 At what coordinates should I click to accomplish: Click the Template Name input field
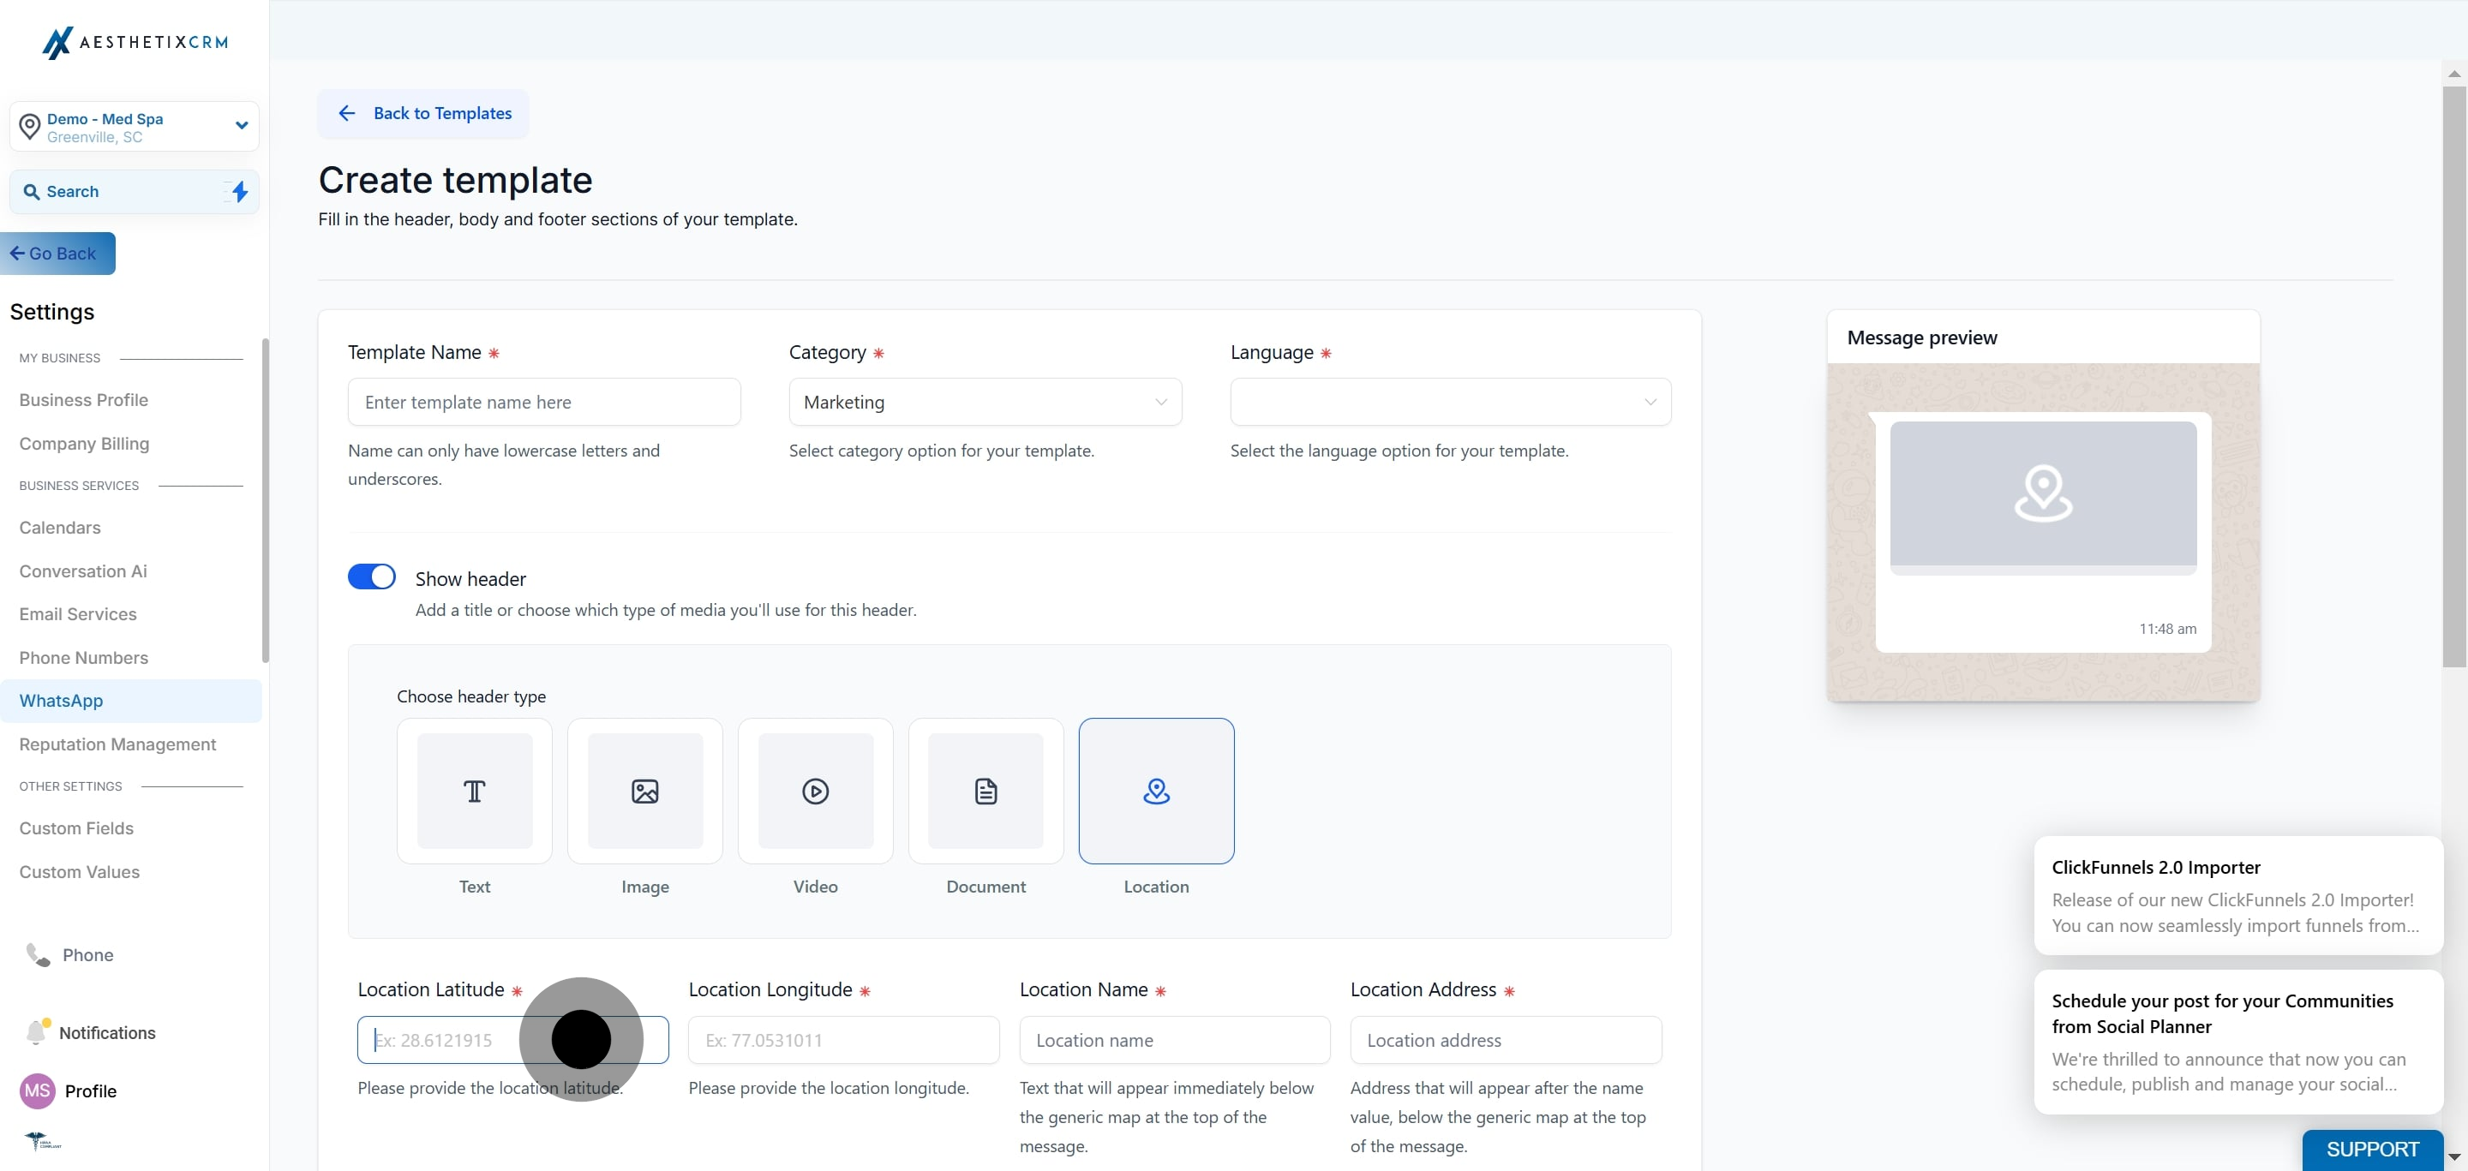click(x=544, y=402)
